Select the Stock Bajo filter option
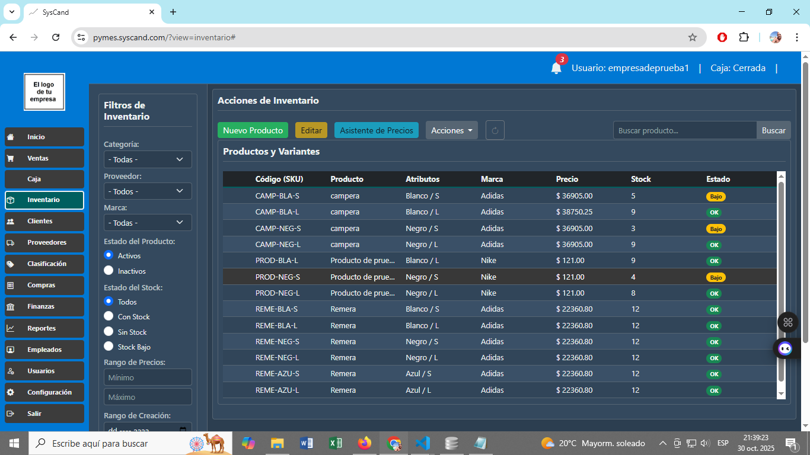The height and width of the screenshot is (455, 810). [x=108, y=346]
